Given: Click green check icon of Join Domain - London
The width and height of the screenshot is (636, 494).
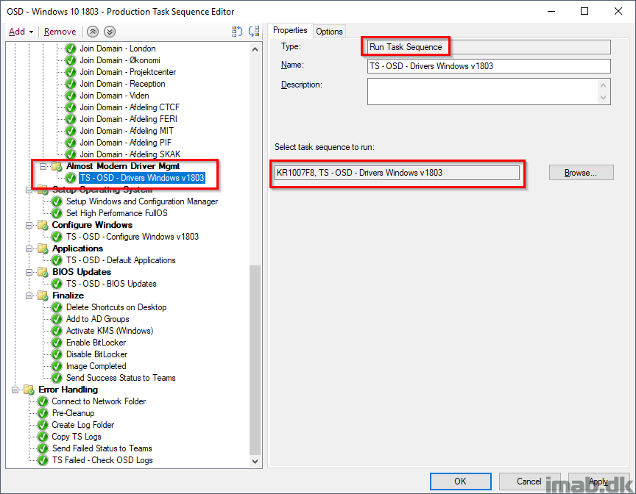Looking at the screenshot, I should pos(71,49).
